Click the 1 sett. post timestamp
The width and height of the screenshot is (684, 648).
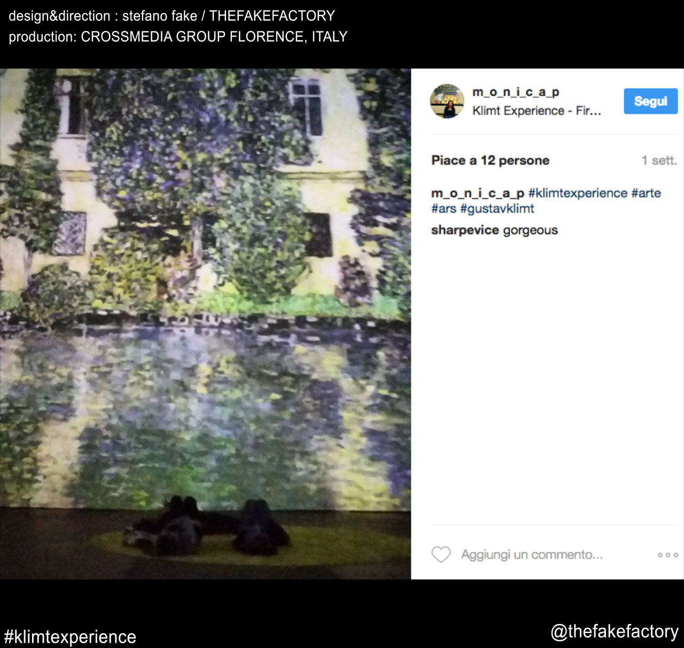point(659,160)
